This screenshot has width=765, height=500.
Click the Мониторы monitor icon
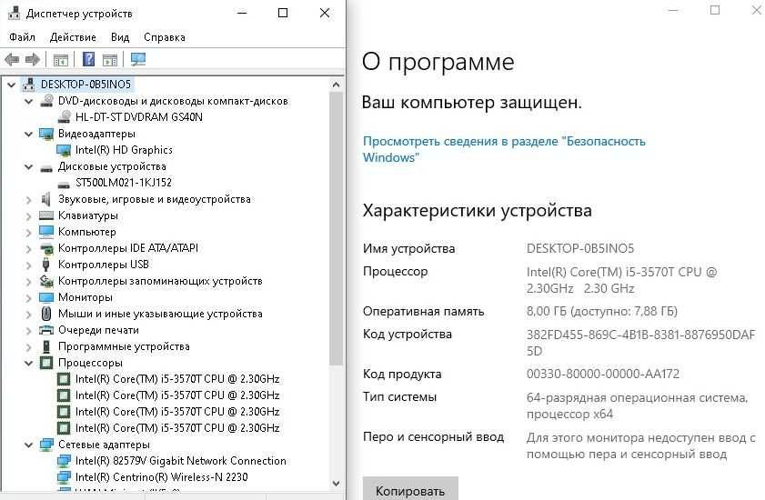(x=46, y=297)
